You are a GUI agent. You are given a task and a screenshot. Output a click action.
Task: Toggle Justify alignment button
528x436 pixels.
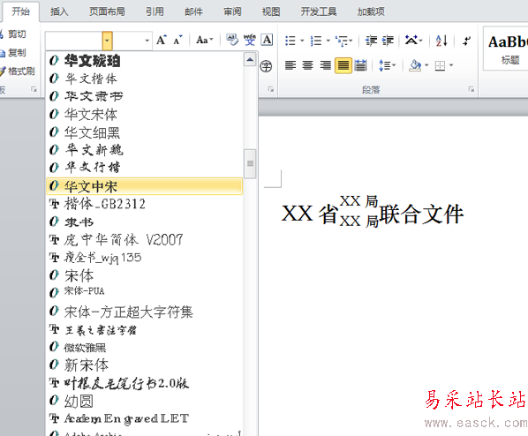(343, 65)
